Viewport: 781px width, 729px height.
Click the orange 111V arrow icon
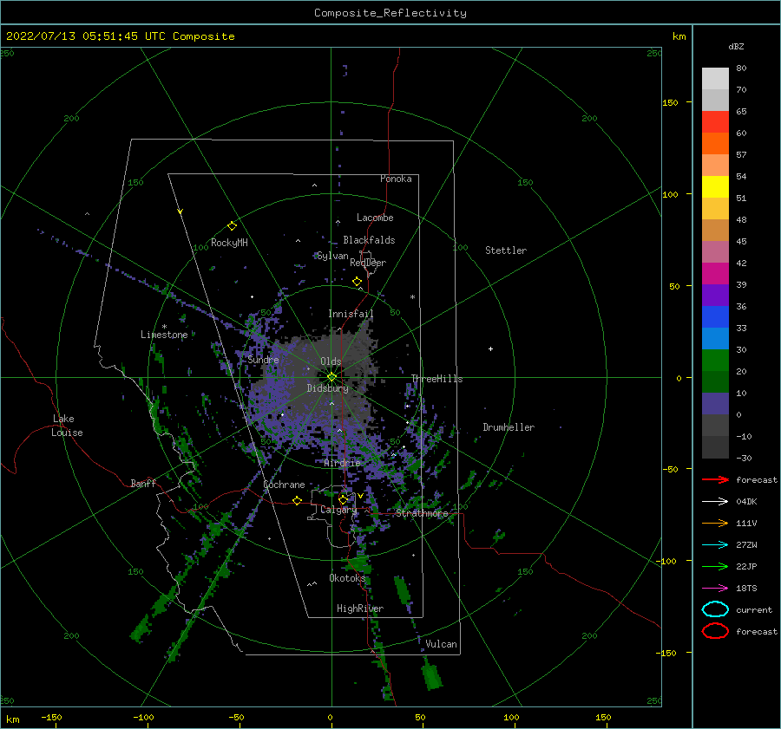click(715, 523)
